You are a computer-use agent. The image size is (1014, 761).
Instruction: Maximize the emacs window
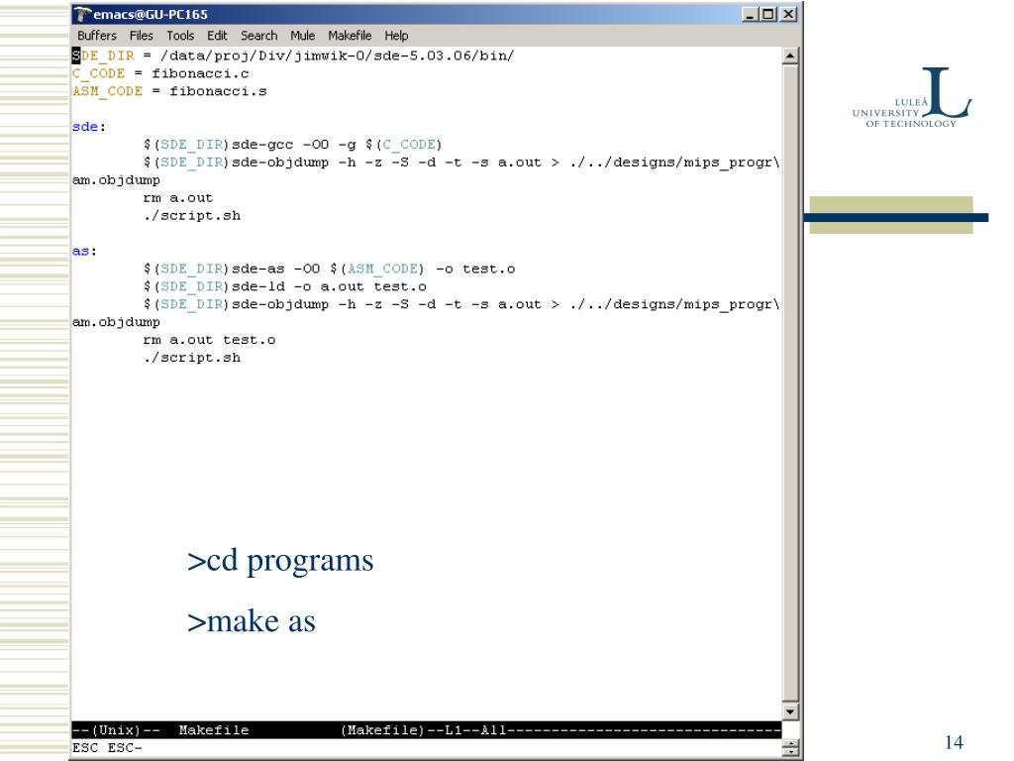(x=767, y=14)
